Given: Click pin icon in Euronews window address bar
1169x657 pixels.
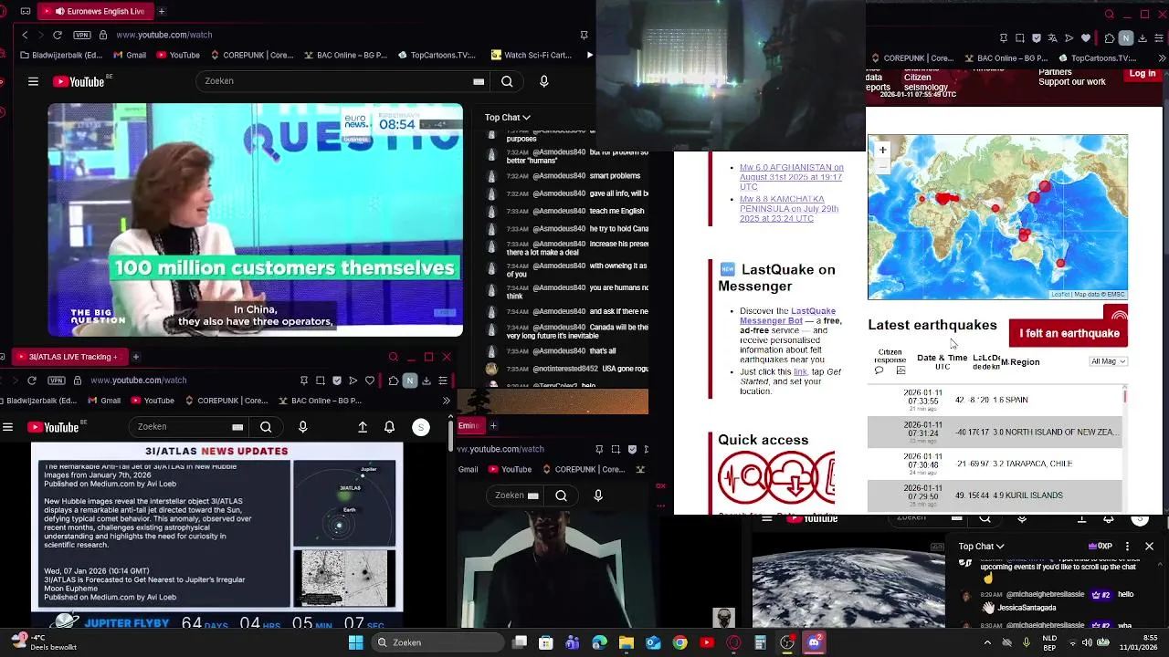Looking at the screenshot, I should pyautogui.click(x=584, y=35).
